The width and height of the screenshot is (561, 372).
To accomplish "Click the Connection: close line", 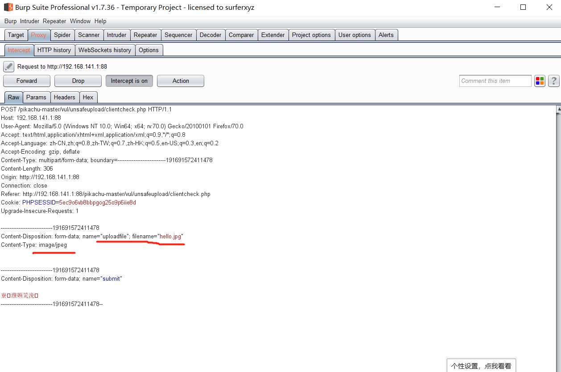I will [x=24, y=185].
